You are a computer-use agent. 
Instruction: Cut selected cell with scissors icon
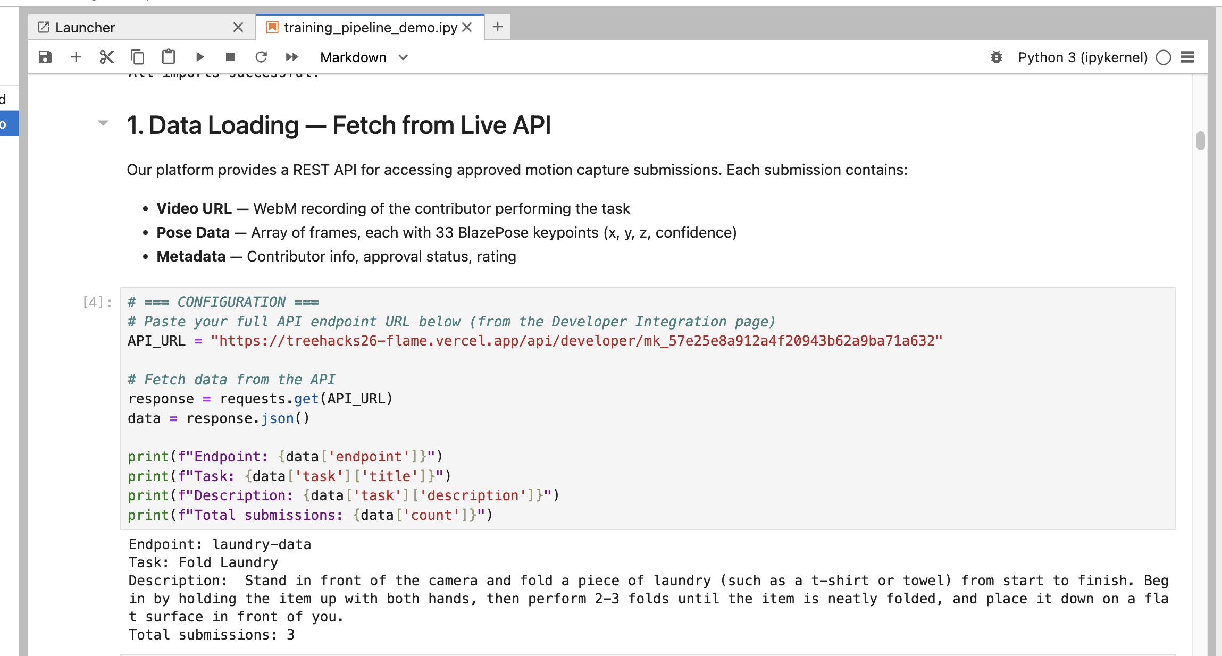tap(106, 57)
